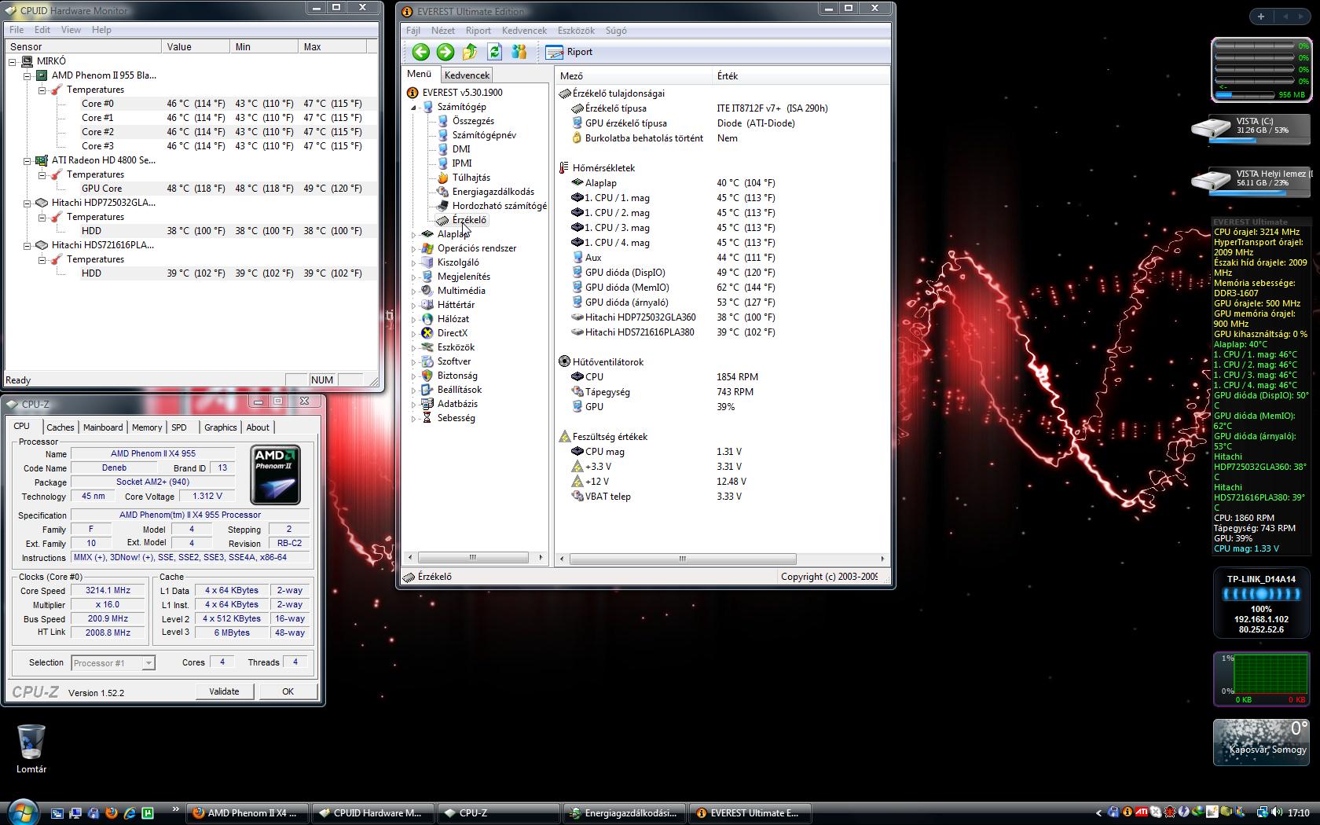The image size is (1320, 825).
Task: Click the green Forward arrow in EVEREST toolbar
Action: [445, 52]
